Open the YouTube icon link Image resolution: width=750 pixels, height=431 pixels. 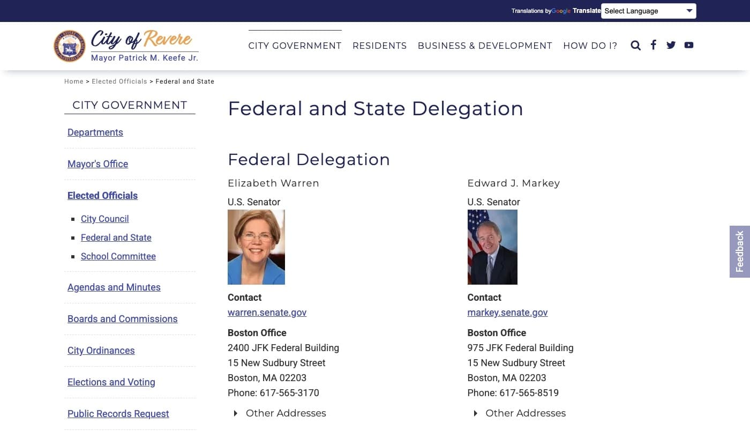pos(689,45)
